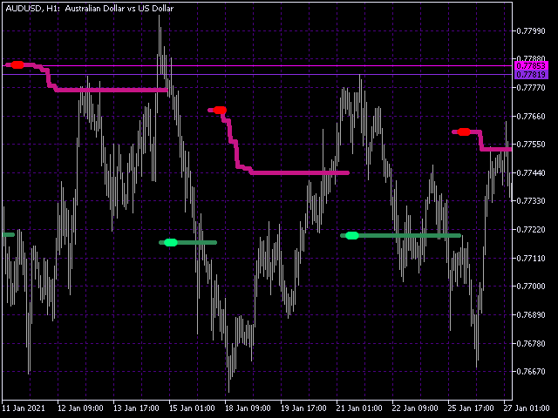The height and width of the screenshot is (418, 558).
Task: Click the red signal dot near 18 Jan
Action: coord(220,111)
